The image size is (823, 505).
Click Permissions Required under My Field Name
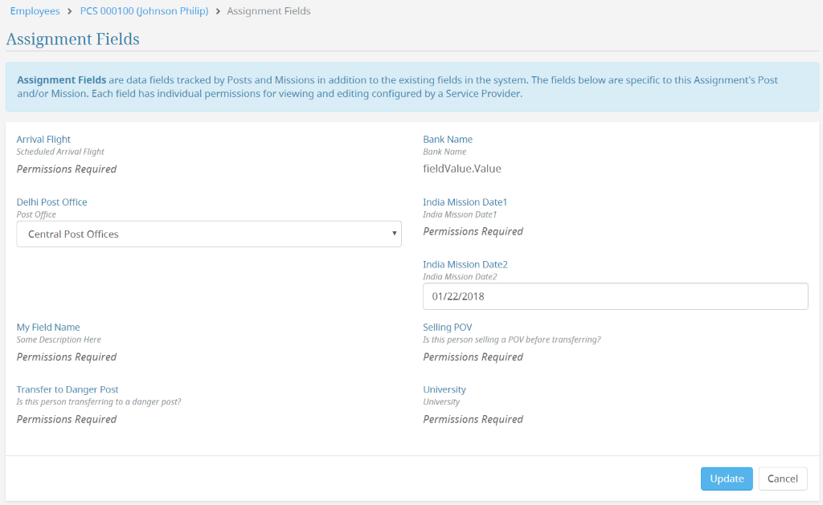pyautogui.click(x=67, y=356)
